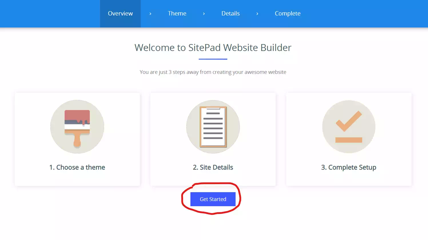This screenshot has height=240, width=428.
Task: Click the arrow between Details and Complete
Action: (x=257, y=14)
